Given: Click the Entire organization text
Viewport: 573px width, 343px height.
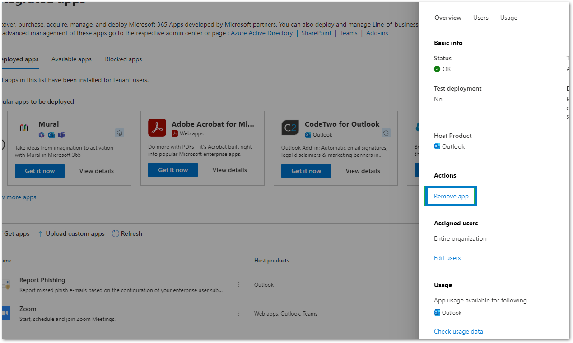Looking at the screenshot, I should point(460,238).
